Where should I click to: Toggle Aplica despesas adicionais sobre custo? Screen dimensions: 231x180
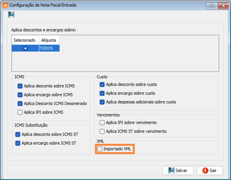coord(102,102)
